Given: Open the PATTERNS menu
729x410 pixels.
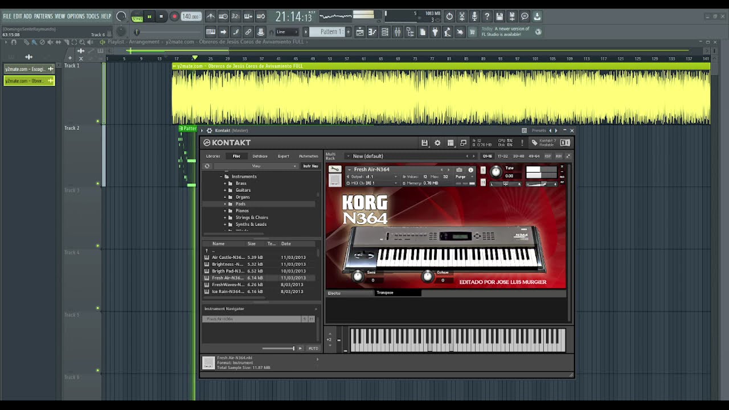Looking at the screenshot, I should coord(43,17).
